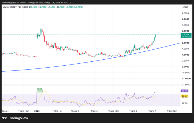The width and height of the screenshot is (194, 123).
Task: Click the TradingView logo at the bottom
Action: pos(15,118)
